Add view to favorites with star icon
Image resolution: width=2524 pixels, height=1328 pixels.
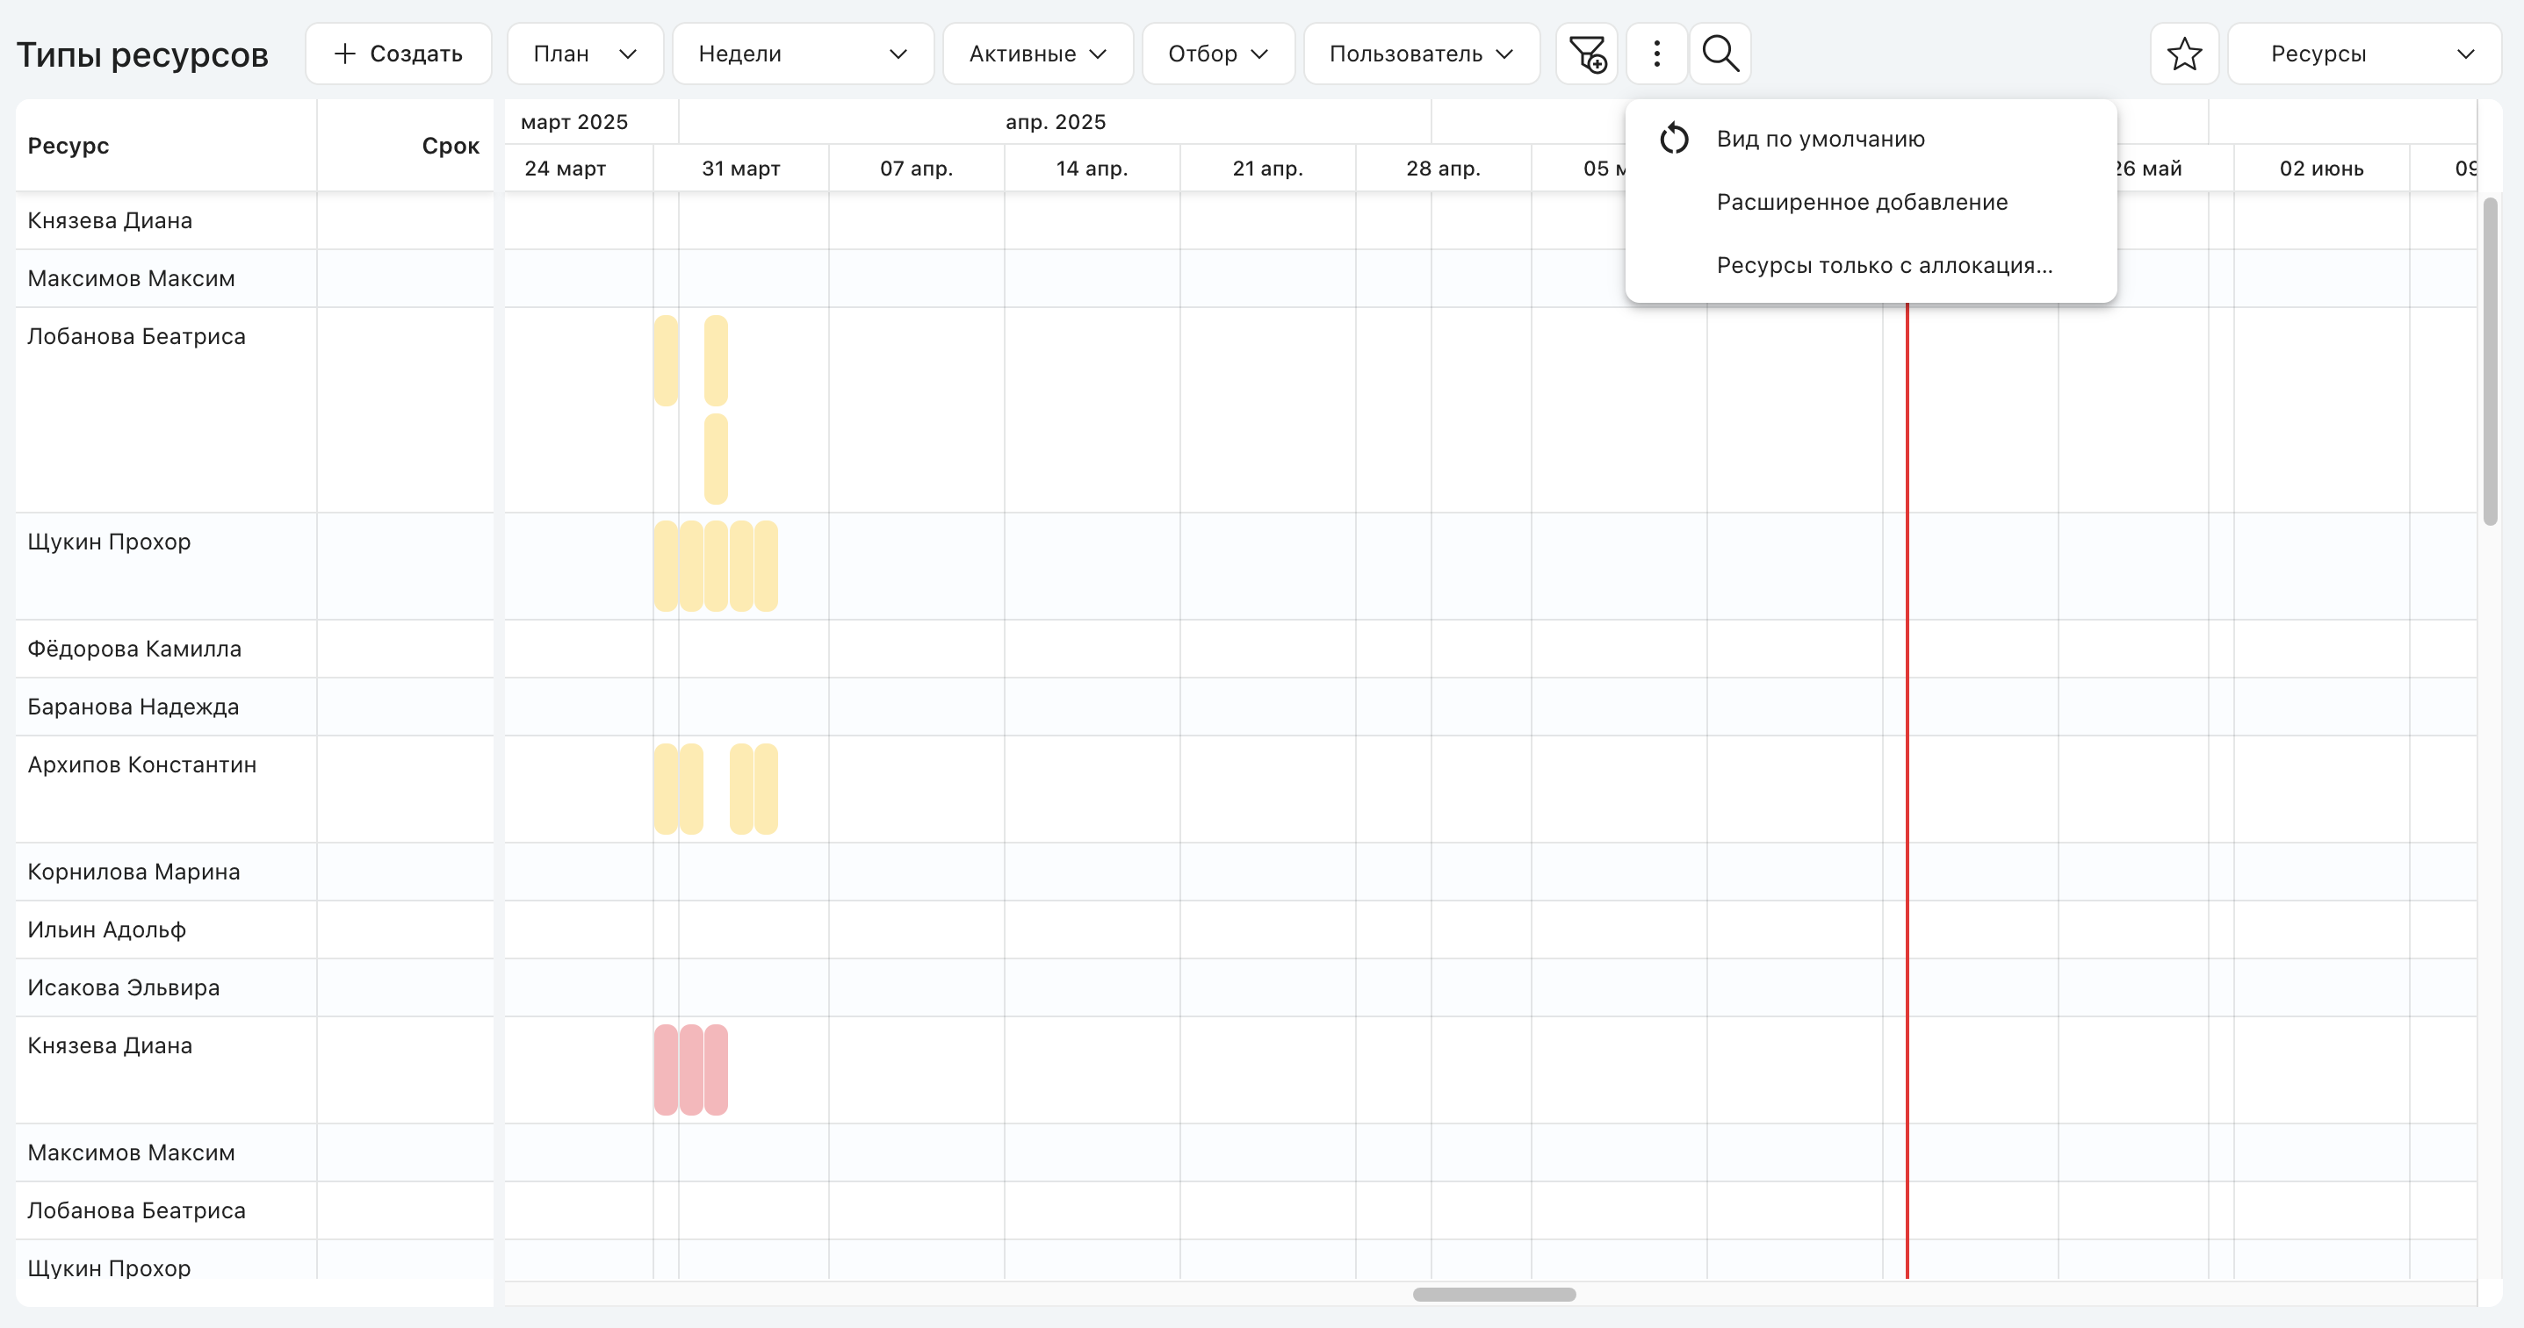(2184, 54)
